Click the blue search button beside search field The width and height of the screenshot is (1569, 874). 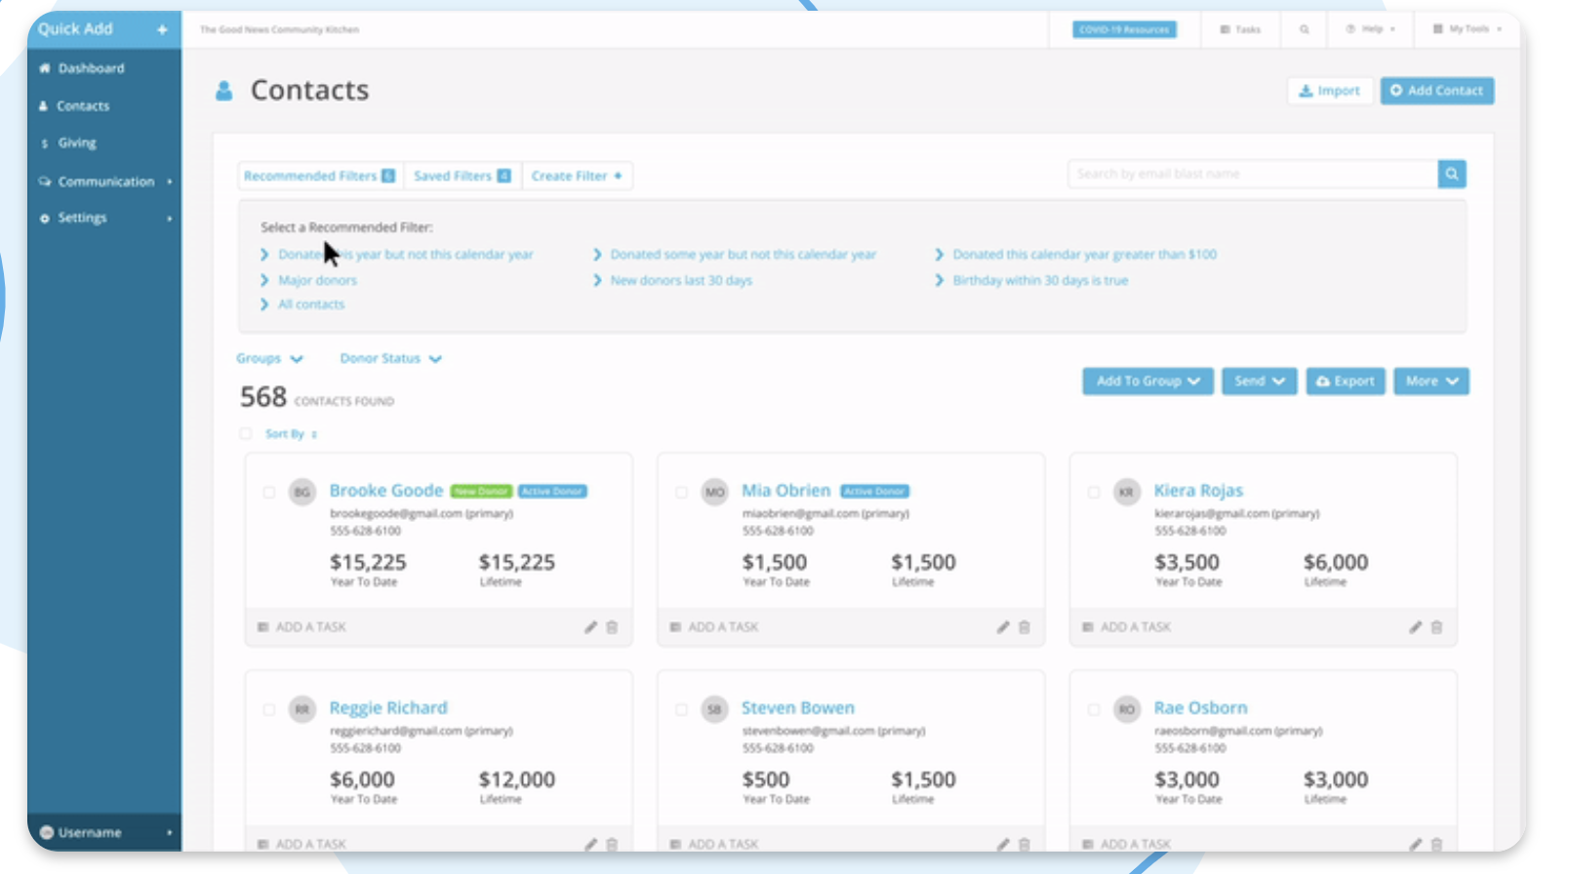[1452, 174]
